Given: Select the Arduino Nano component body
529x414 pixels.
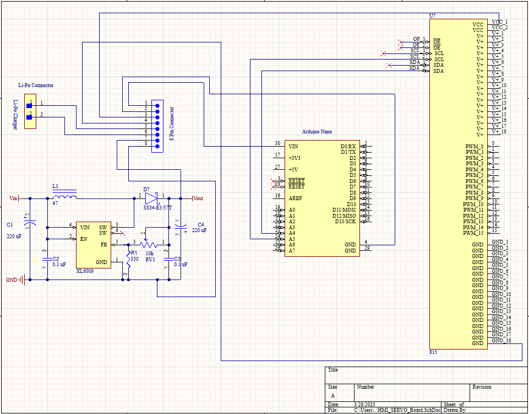Looking at the screenshot, I should 322,198.
